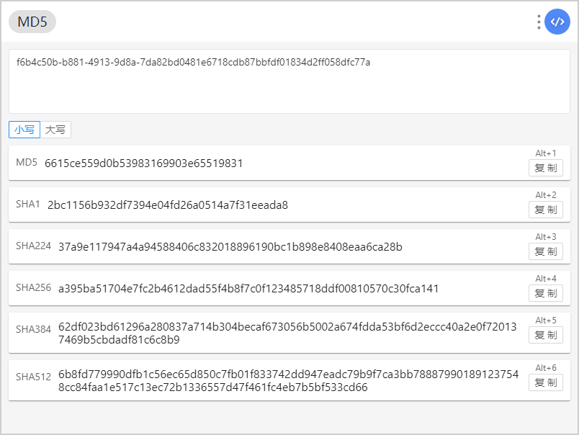Screen dimensions: 579x435
Task: Click the SHA224 hash value text
Action: [x=230, y=247]
